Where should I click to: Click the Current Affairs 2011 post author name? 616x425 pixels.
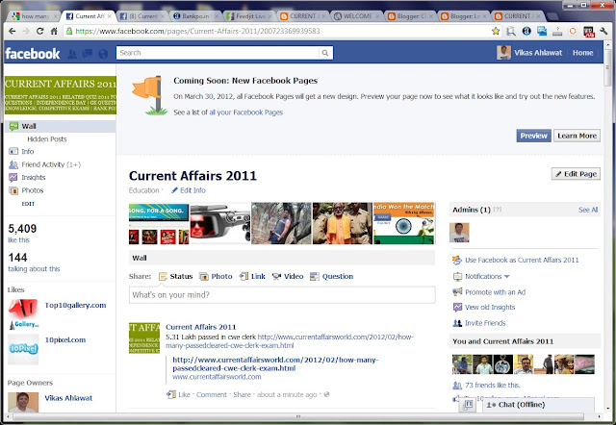point(201,327)
